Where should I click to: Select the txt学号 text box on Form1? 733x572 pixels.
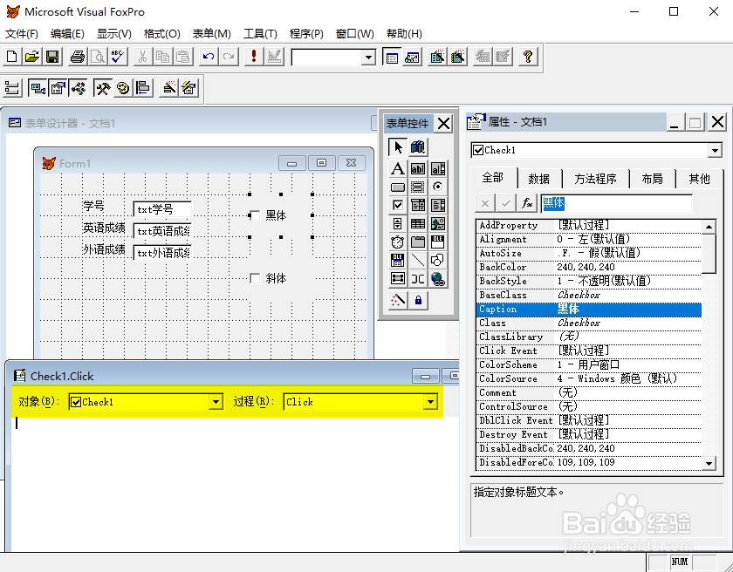pos(162,209)
